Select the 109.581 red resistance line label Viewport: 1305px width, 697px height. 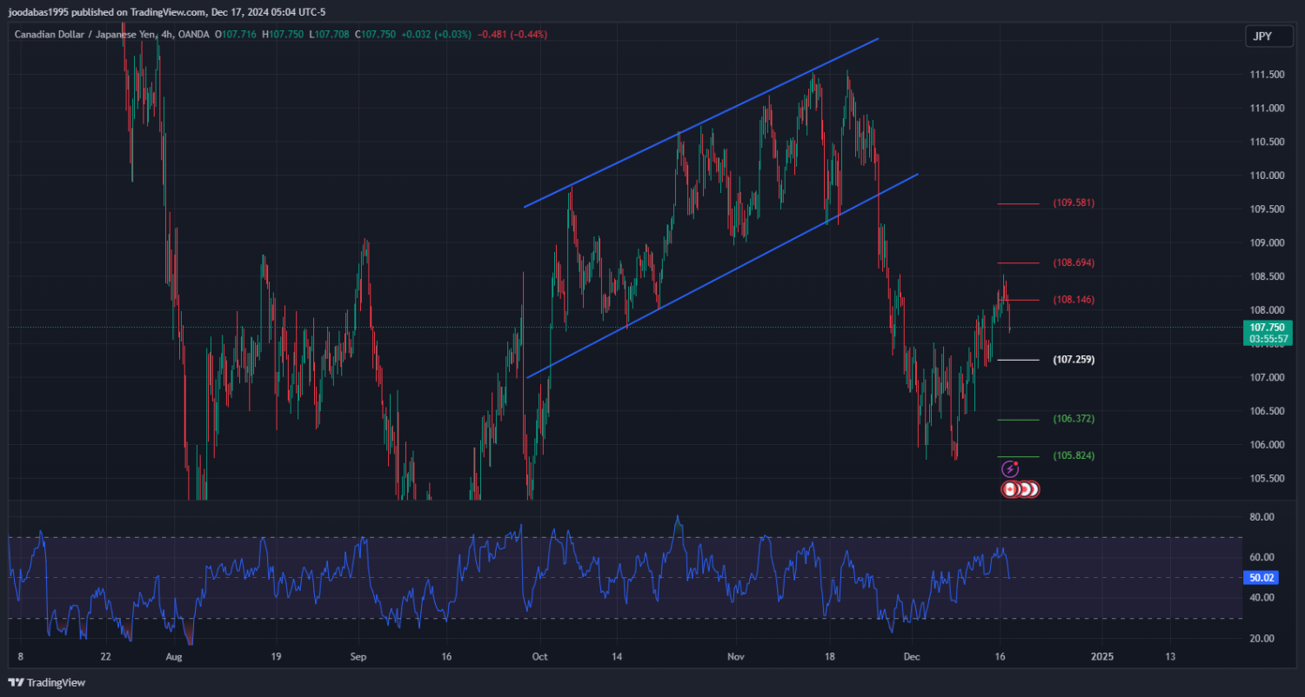1074,202
